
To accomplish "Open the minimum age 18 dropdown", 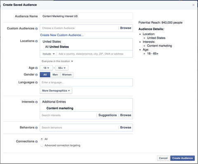I will [46, 68].
